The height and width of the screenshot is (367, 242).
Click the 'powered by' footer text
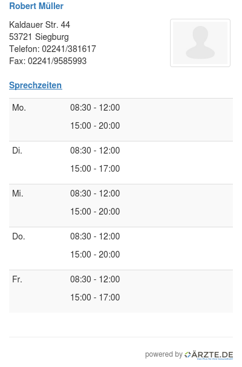coord(163,354)
